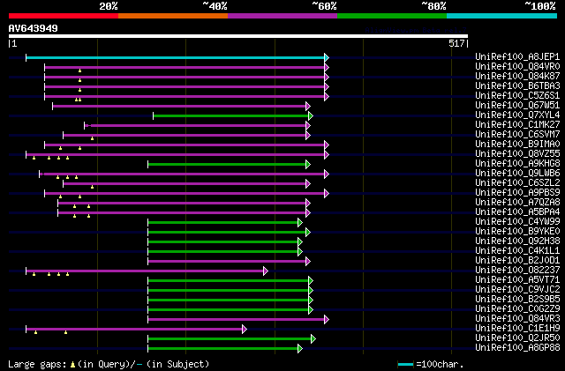The width and height of the screenshot is (565, 371).
Task: Click the green ~80% legend color segment
Action: 392,16
